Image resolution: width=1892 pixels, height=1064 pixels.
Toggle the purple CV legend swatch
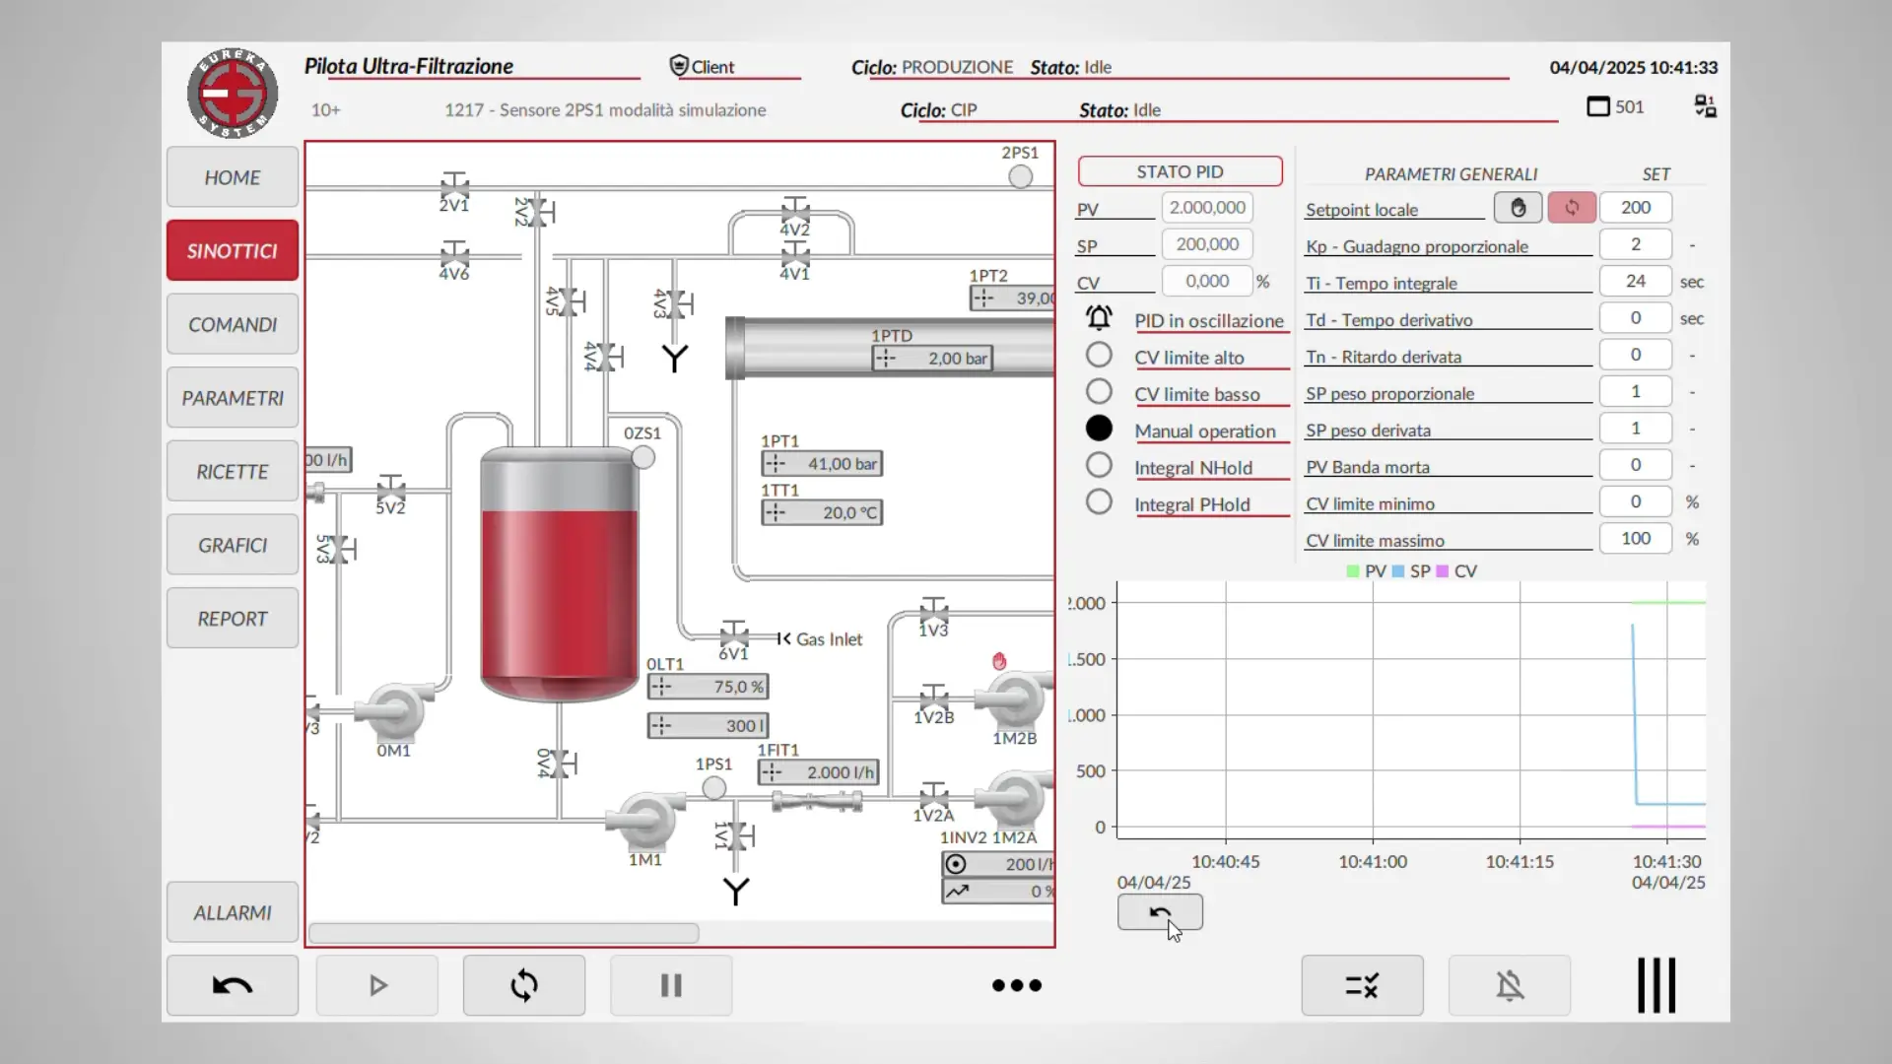[1443, 571]
